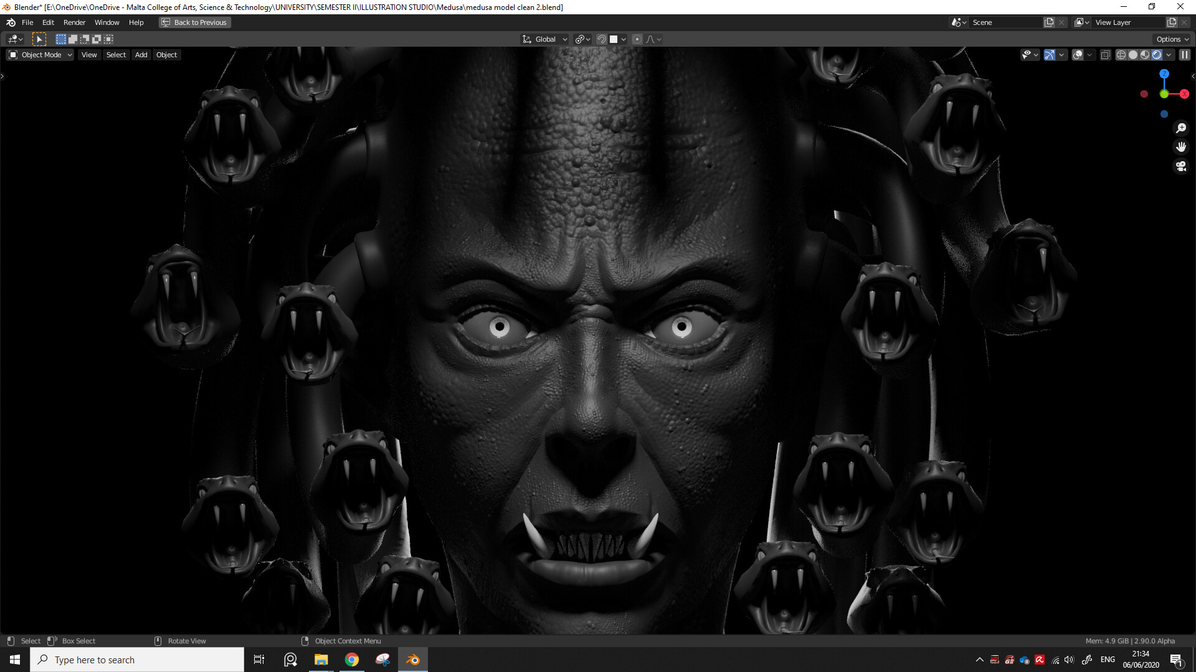Click the zoom view magnifier icon
The height and width of the screenshot is (672, 1196).
pos(1181,128)
